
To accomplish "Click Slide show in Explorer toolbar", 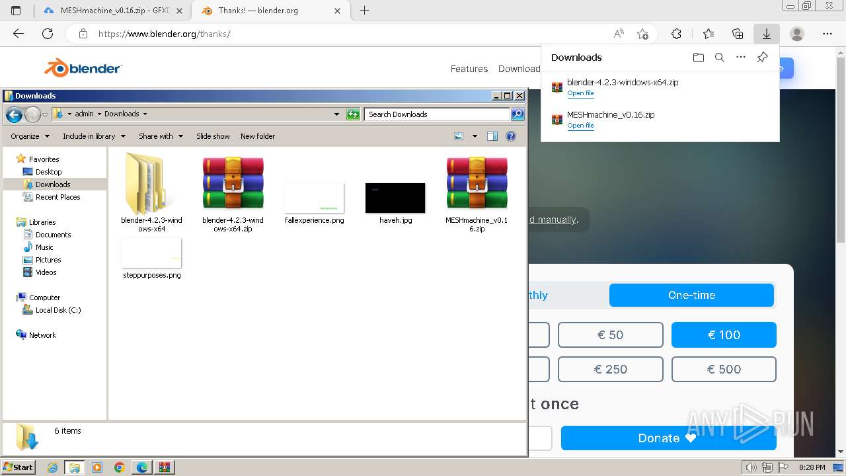I will point(213,136).
